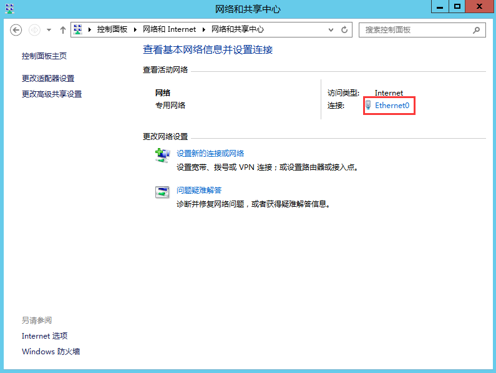
Task: Open Windows 防火墙 link
Action: (51, 351)
